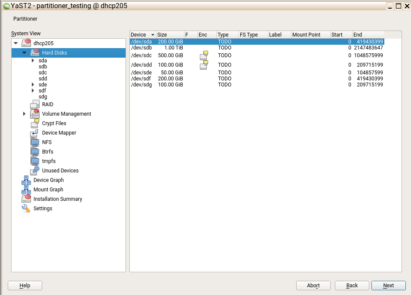The width and height of the screenshot is (411, 295).
Task: Collapse the Hard Disks tree node
Action: 24,53
